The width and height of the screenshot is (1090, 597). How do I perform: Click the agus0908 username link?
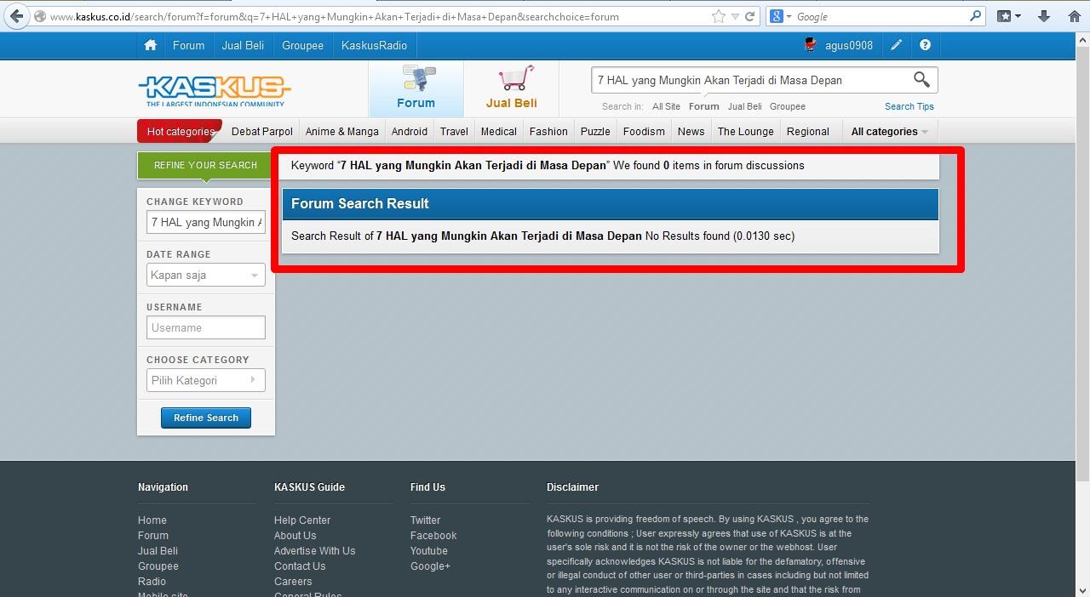(848, 45)
